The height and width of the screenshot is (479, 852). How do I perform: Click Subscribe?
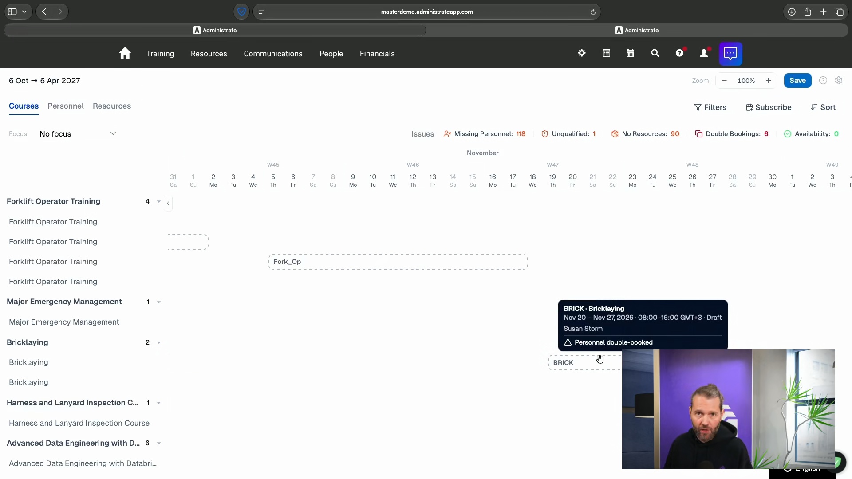pyautogui.click(x=769, y=107)
